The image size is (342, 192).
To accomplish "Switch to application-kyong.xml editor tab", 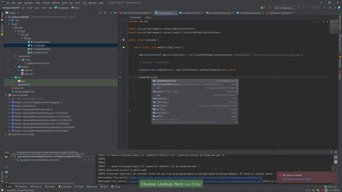I will click(280, 13).
